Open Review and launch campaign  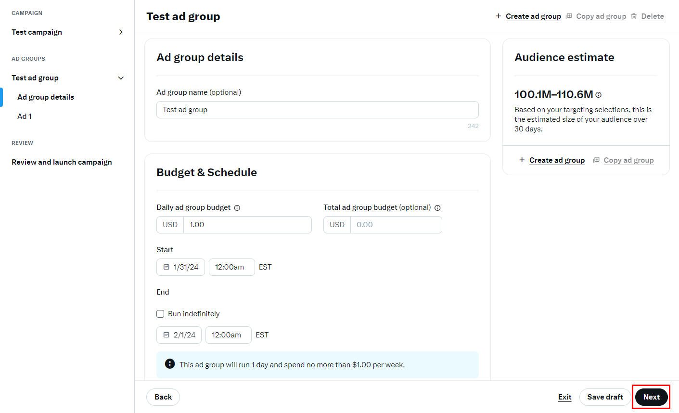(x=62, y=162)
